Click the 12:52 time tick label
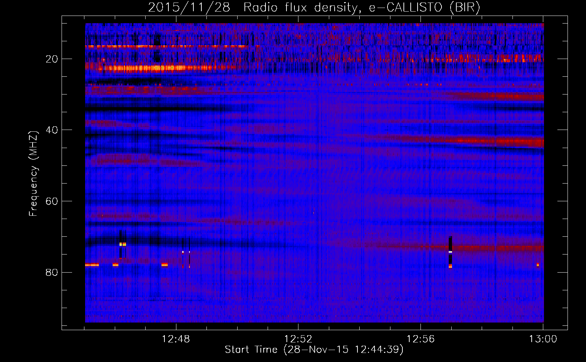Screen dimensions: 586x362 [x=298, y=339]
